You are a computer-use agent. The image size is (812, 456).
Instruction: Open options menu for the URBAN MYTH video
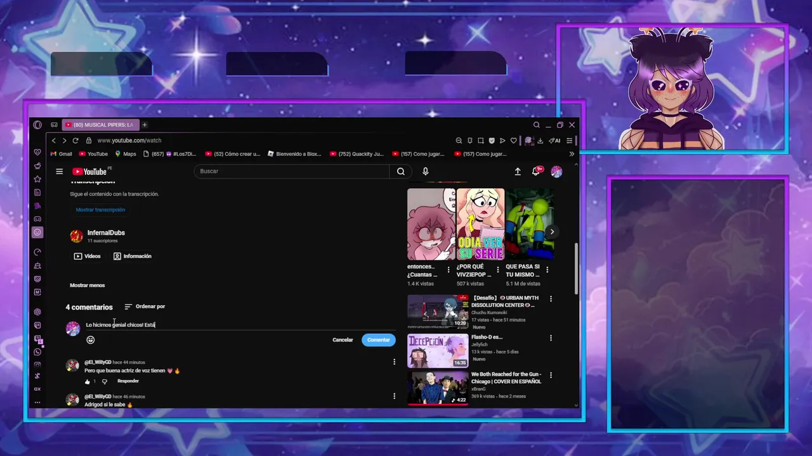pyautogui.click(x=551, y=298)
